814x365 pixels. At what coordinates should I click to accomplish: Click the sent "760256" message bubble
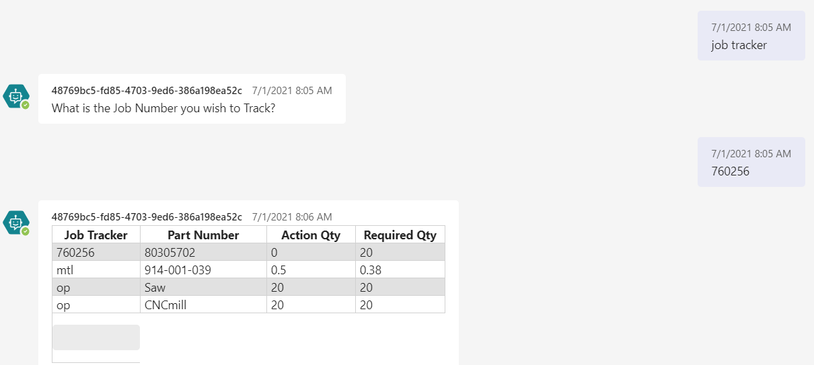[751, 162]
